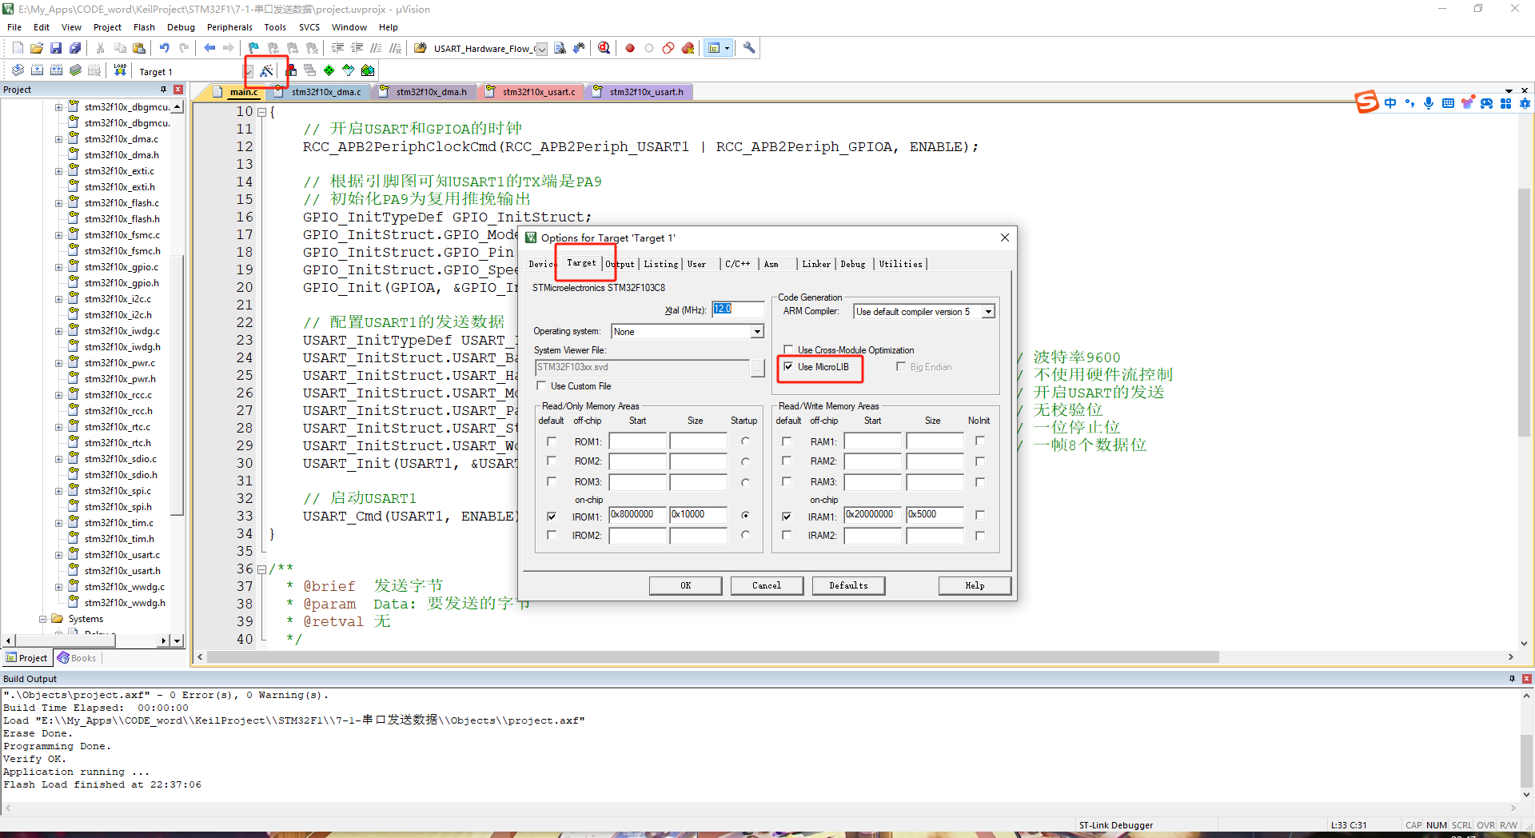
Task: Uncheck the IRAM1 default checkbox
Action: click(787, 517)
